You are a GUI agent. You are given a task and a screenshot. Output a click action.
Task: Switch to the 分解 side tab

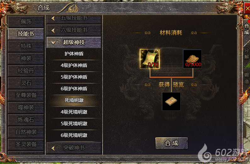click(x=247, y=54)
